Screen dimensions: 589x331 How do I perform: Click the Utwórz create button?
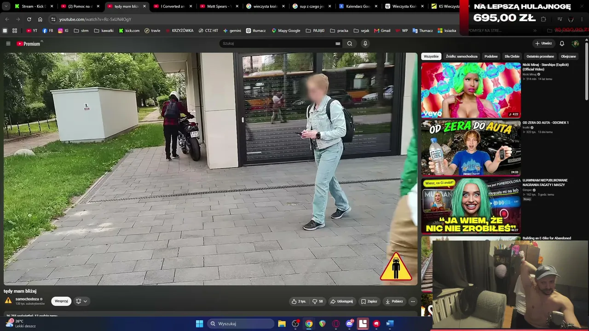[x=543, y=44]
